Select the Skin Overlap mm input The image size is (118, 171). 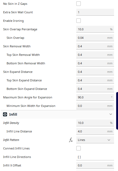[x=95, y=38]
